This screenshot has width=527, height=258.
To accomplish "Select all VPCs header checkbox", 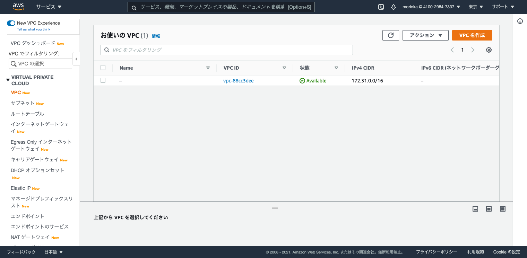I will (x=103, y=68).
